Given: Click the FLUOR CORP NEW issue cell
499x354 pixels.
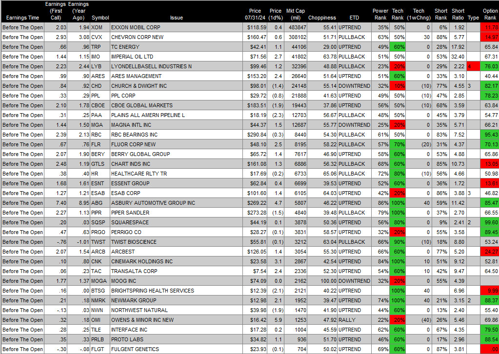Looking at the screenshot, I should tap(176, 144).
